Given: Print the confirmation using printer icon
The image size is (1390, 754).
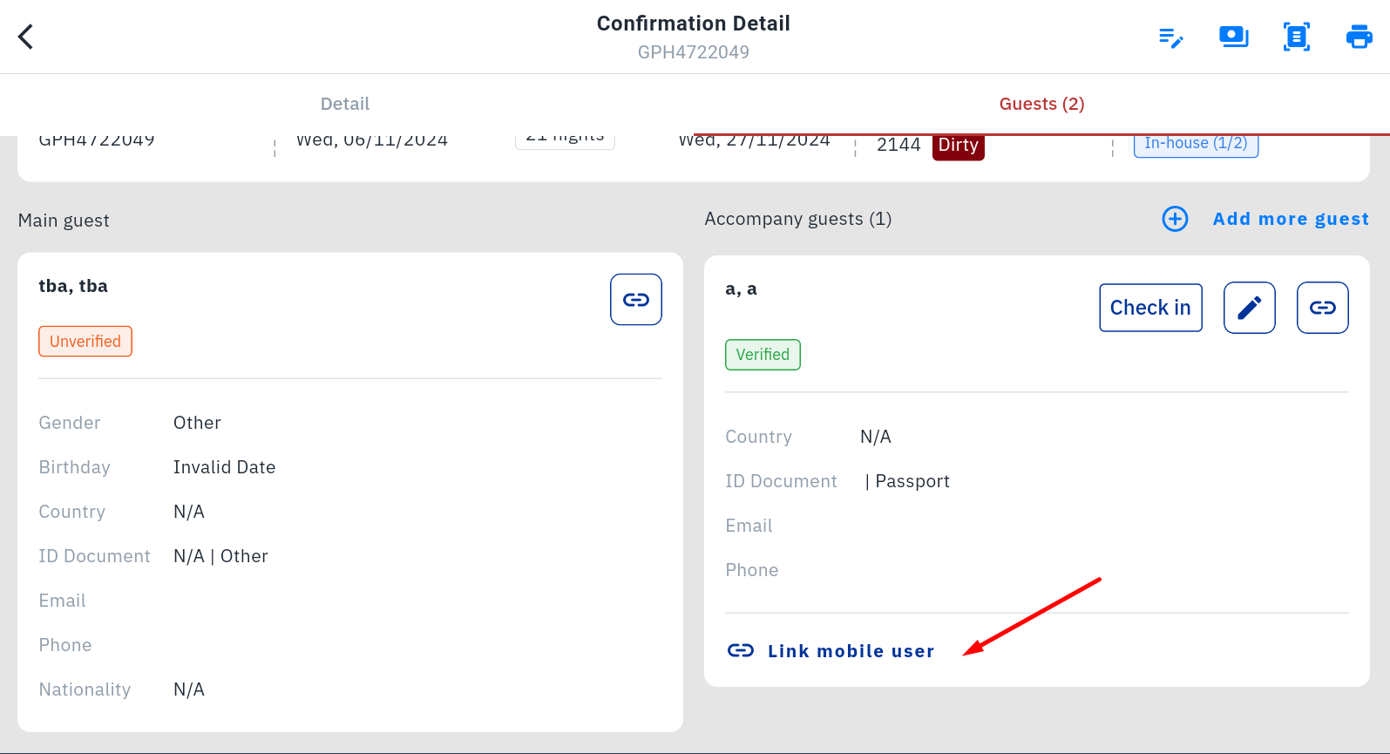Looking at the screenshot, I should pos(1359,37).
